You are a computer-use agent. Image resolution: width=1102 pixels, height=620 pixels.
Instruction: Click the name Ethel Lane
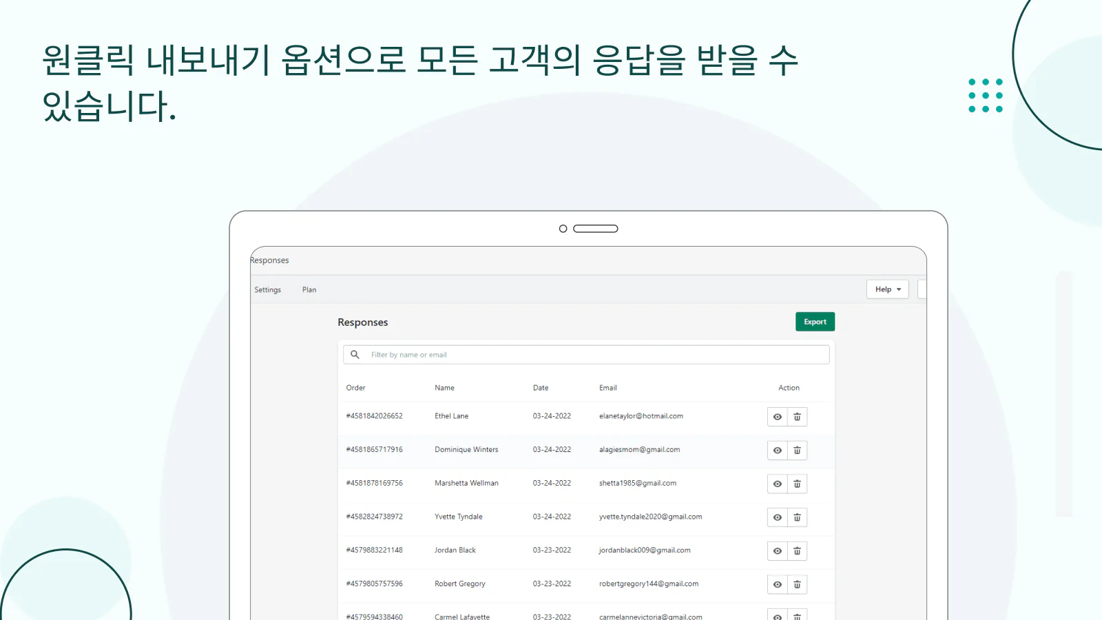point(451,416)
